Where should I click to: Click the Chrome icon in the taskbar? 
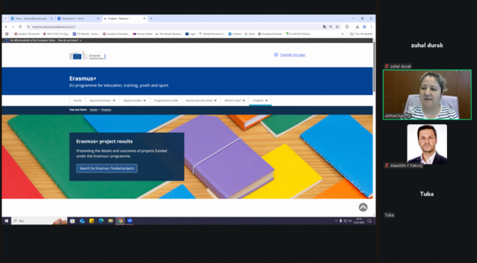click(120, 221)
